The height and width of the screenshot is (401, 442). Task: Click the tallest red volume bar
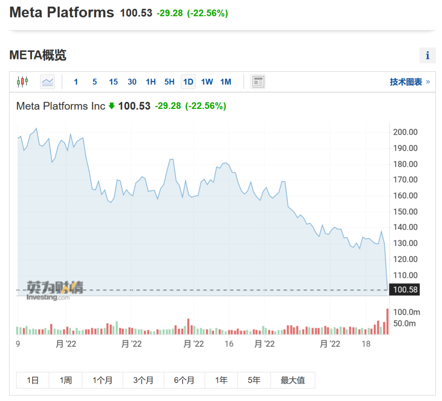point(387,321)
